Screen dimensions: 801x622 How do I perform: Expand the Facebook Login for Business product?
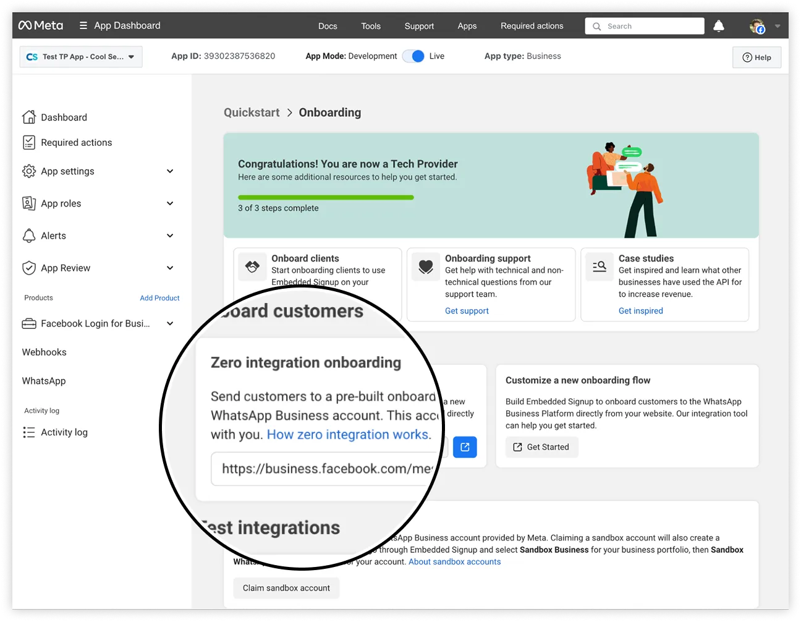(170, 323)
